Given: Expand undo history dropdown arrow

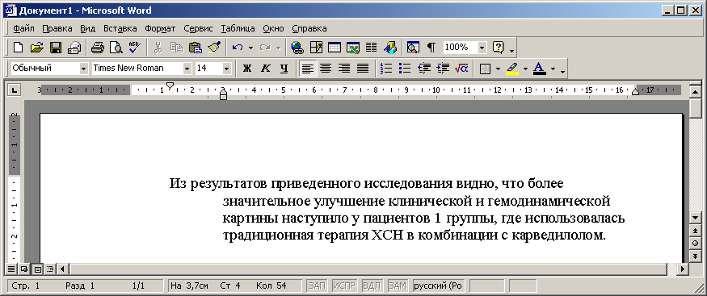Looking at the screenshot, I should [250, 47].
